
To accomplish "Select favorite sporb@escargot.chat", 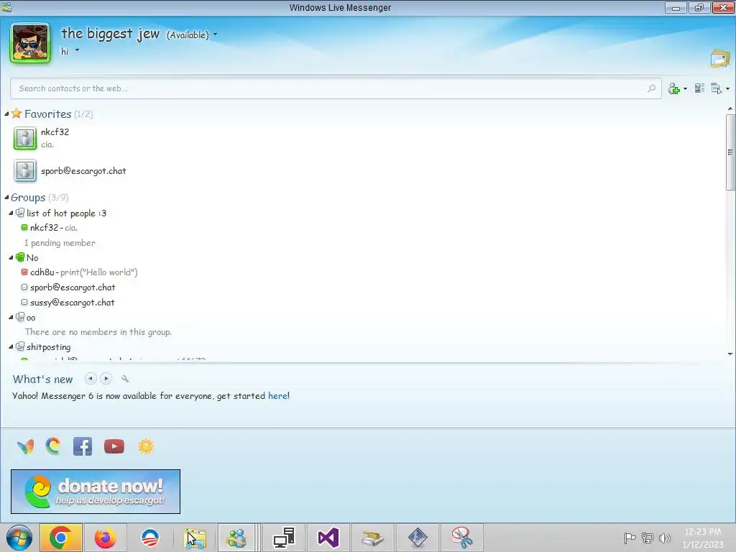I will pyautogui.click(x=83, y=171).
